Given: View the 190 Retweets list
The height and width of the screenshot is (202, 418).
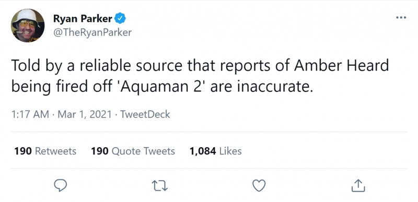Looking at the screenshot, I should [x=45, y=151].
